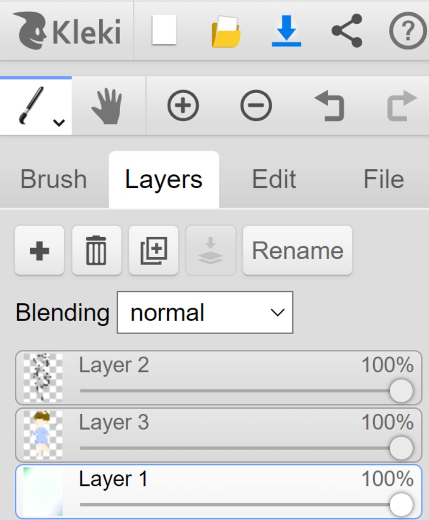Save the image with the download arrow
429x520 pixels.
[x=286, y=31]
